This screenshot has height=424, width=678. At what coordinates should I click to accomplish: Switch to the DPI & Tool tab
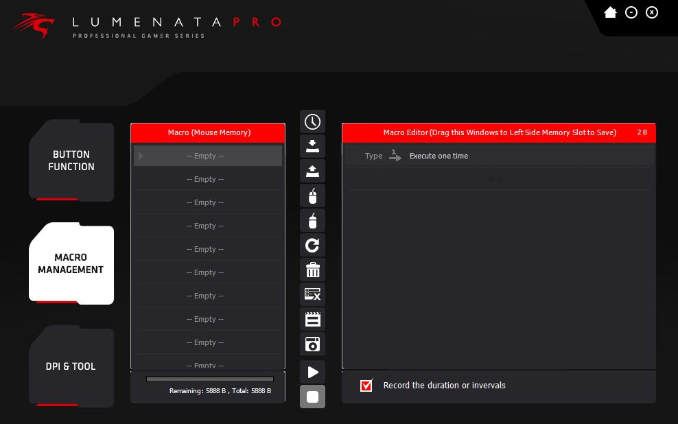tap(71, 366)
